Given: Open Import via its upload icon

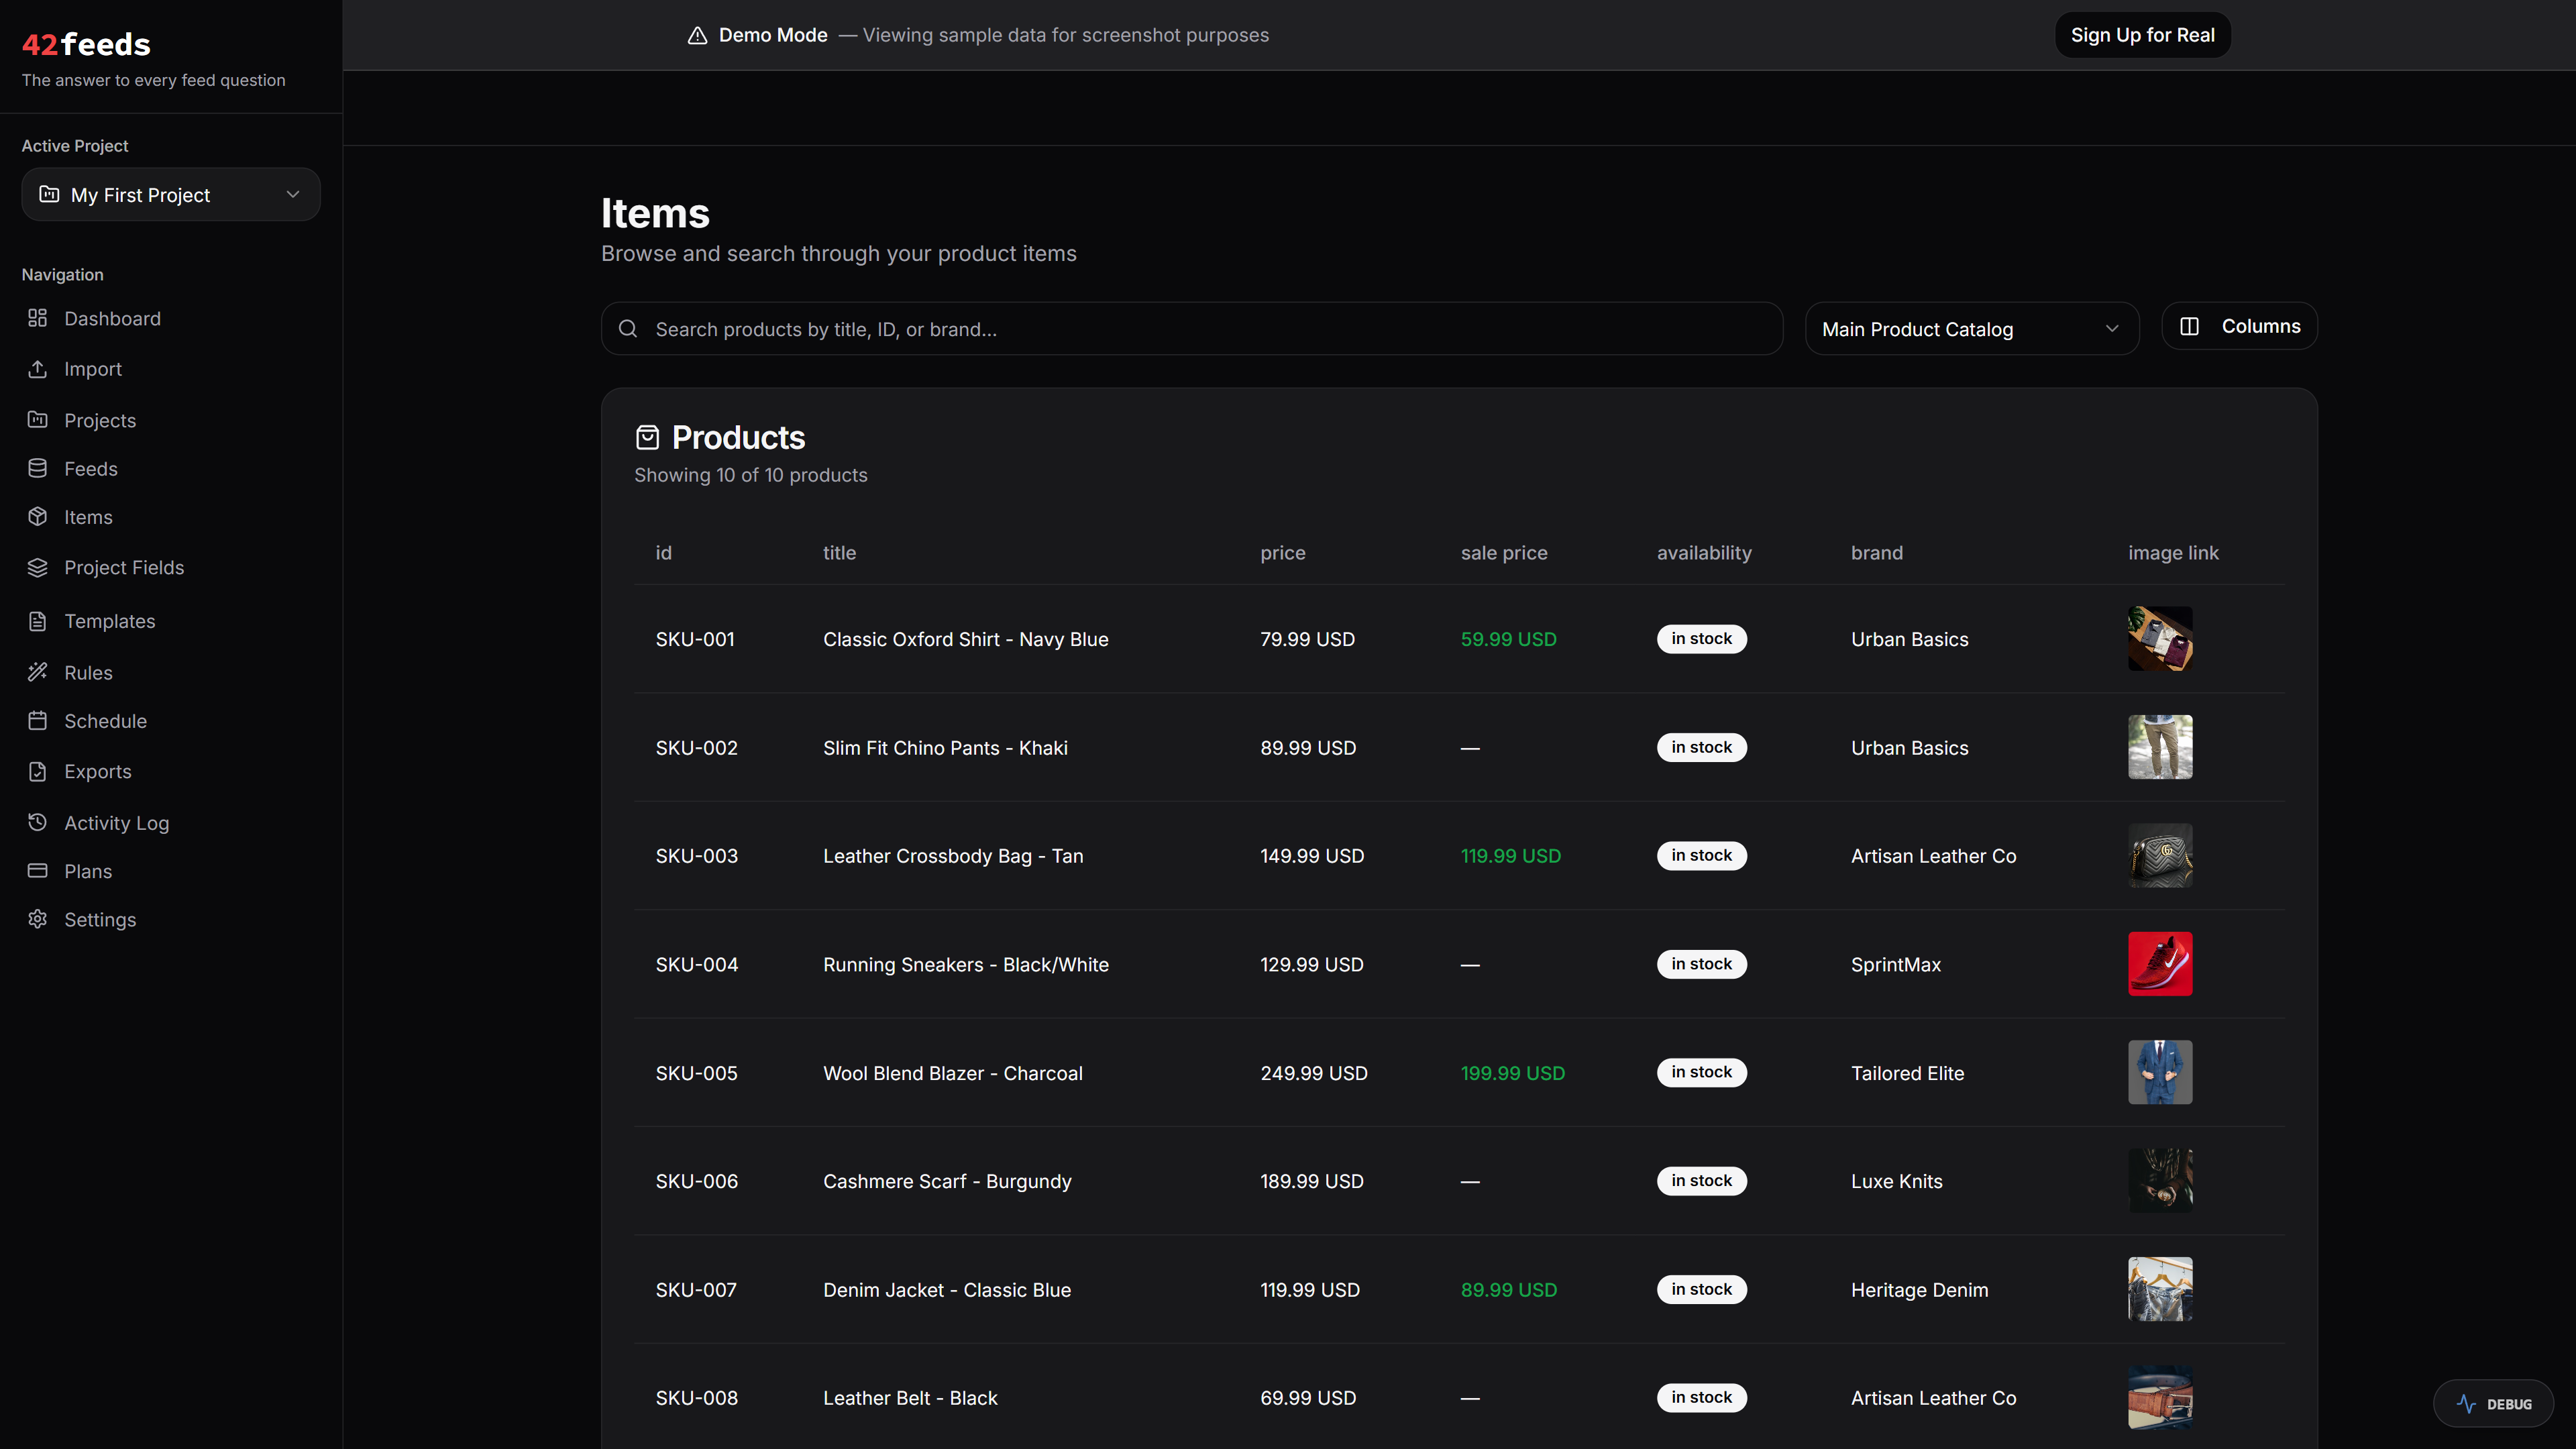Looking at the screenshot, I should 38,368.
